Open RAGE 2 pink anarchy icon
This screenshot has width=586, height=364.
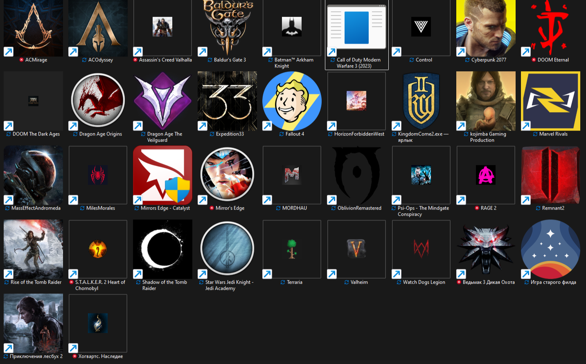(486, 175)
